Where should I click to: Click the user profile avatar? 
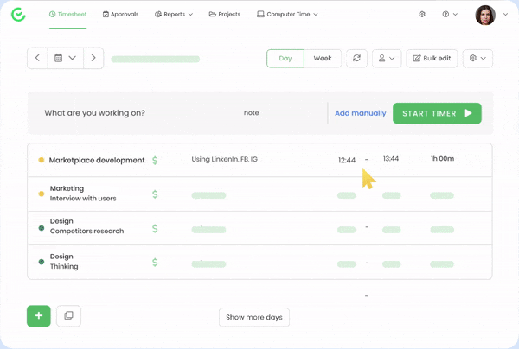485,15
